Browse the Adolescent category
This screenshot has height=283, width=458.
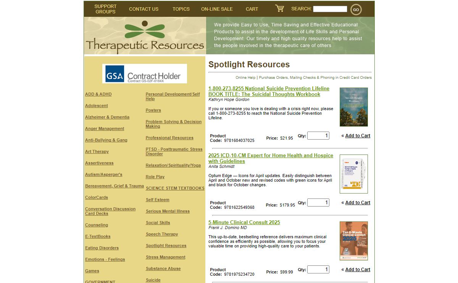click(x=97, y=106)
